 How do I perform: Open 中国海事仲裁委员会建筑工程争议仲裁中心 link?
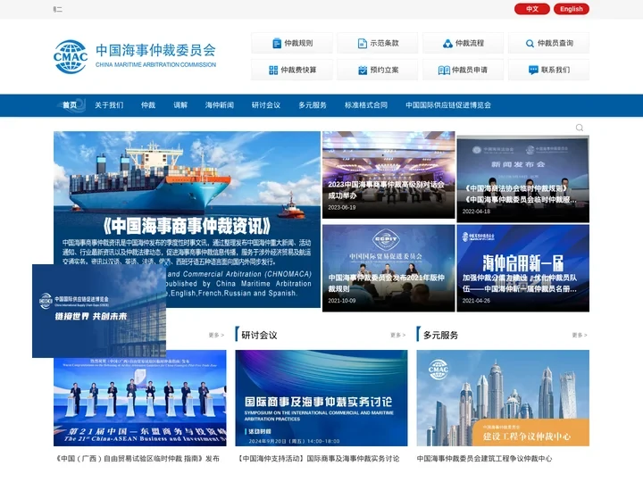[484, 458]
